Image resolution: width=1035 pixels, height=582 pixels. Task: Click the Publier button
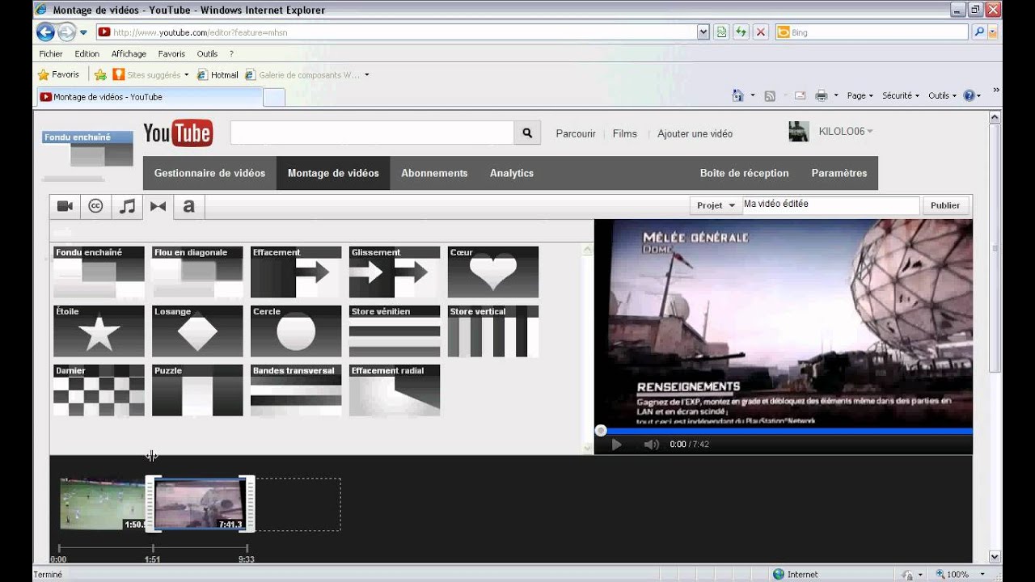tap(945, 205)
